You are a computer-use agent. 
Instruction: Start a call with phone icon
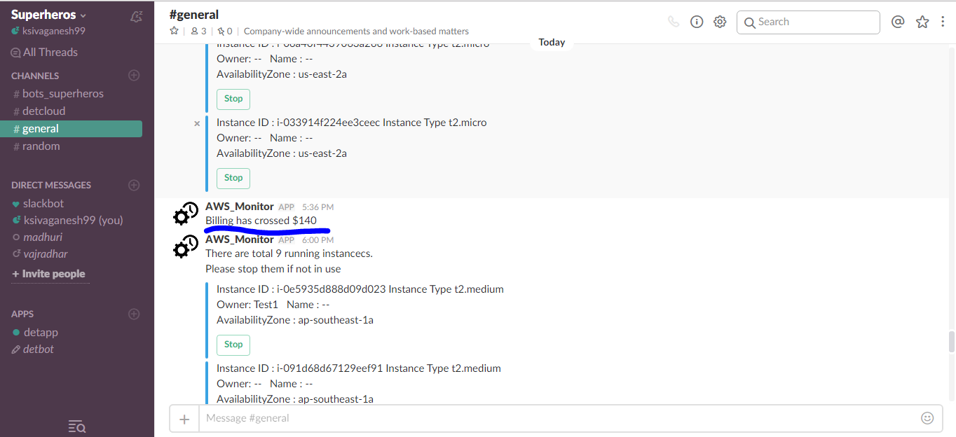pos(674,22)
